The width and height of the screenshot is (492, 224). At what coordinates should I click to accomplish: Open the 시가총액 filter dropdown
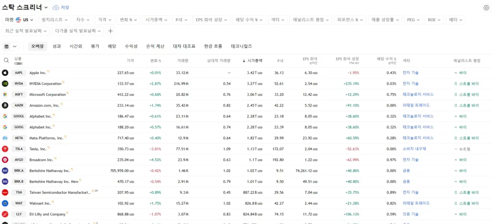coord(156,20)
